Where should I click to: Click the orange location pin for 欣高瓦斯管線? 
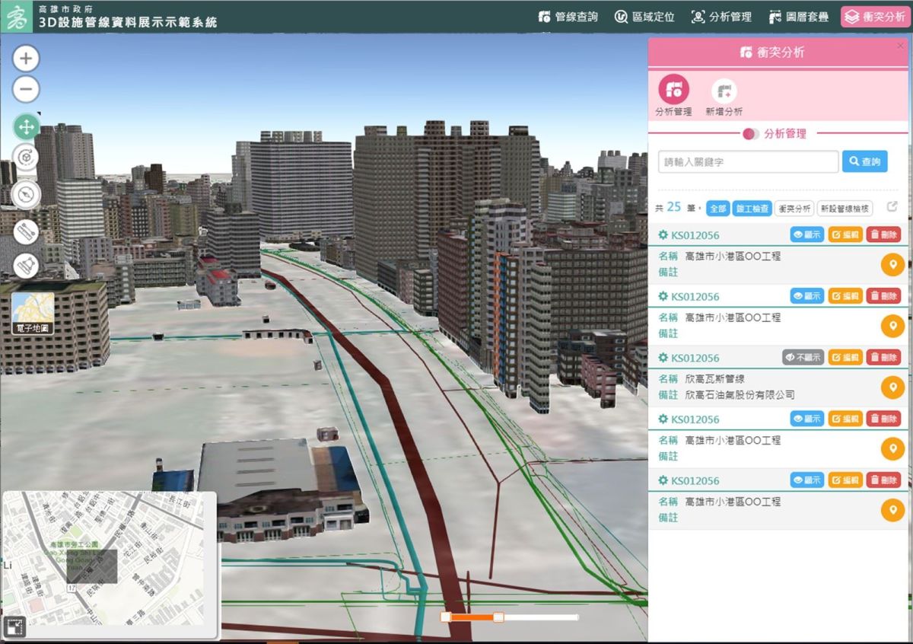coord(892,387)
